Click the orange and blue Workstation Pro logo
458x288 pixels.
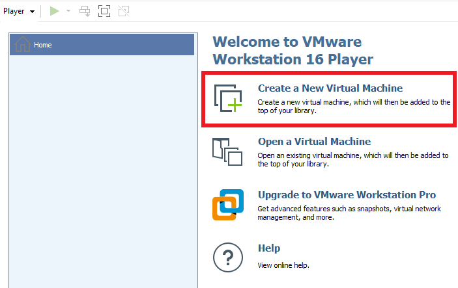pos(228,205)
